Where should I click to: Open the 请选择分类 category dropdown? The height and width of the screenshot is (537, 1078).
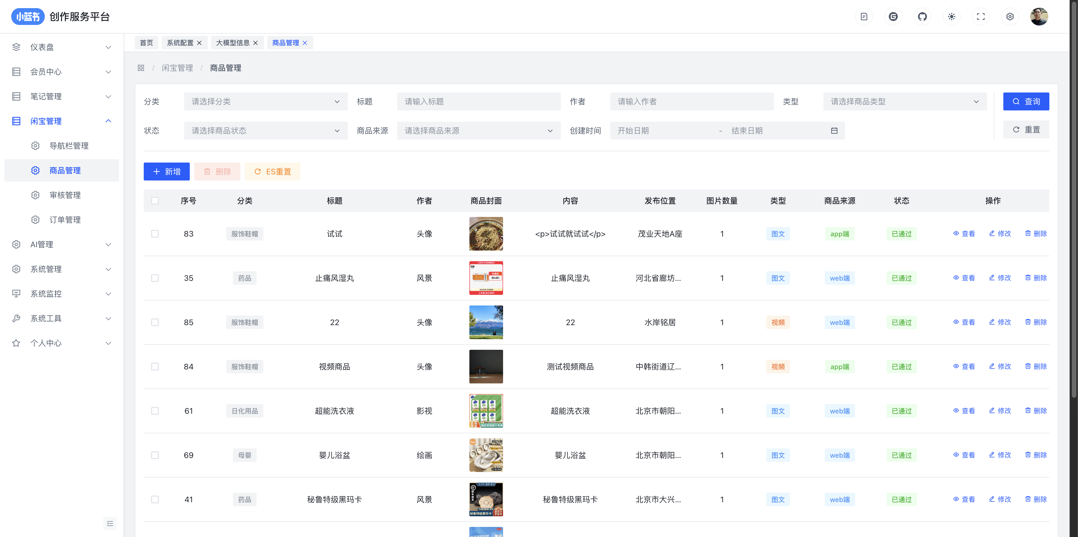pos(265,101)
